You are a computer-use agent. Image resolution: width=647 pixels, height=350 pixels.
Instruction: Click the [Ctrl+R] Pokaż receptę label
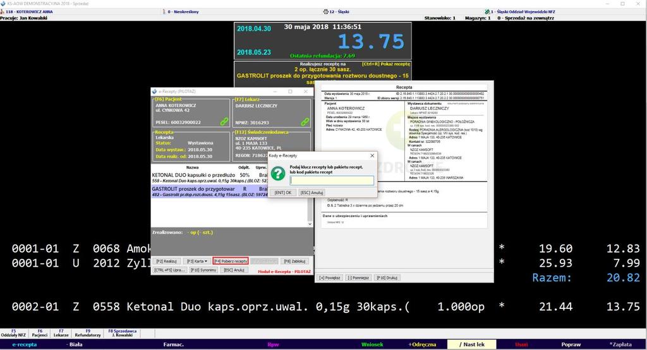click(x=386, y=64)
